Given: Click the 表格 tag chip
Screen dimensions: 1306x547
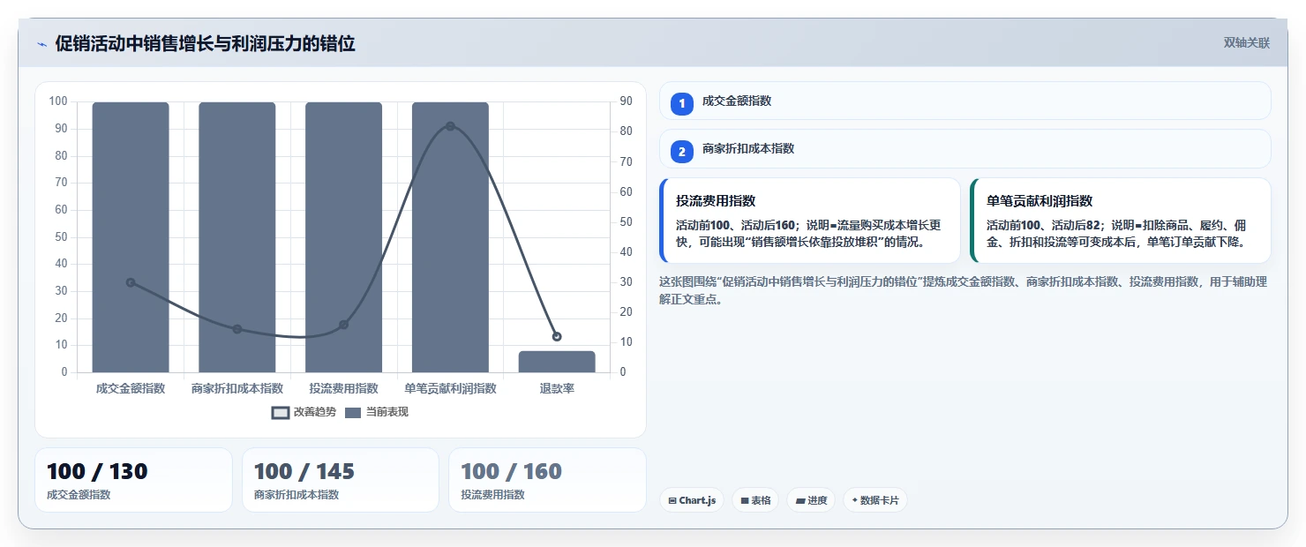Looking at the screenshot, I should tap(755, 500).
